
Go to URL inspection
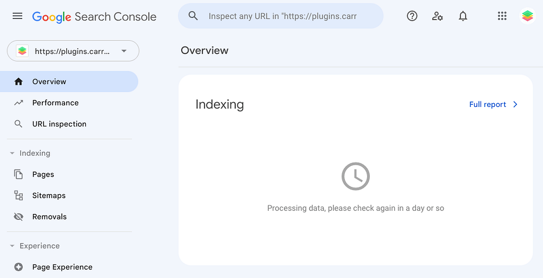[59, 124]
